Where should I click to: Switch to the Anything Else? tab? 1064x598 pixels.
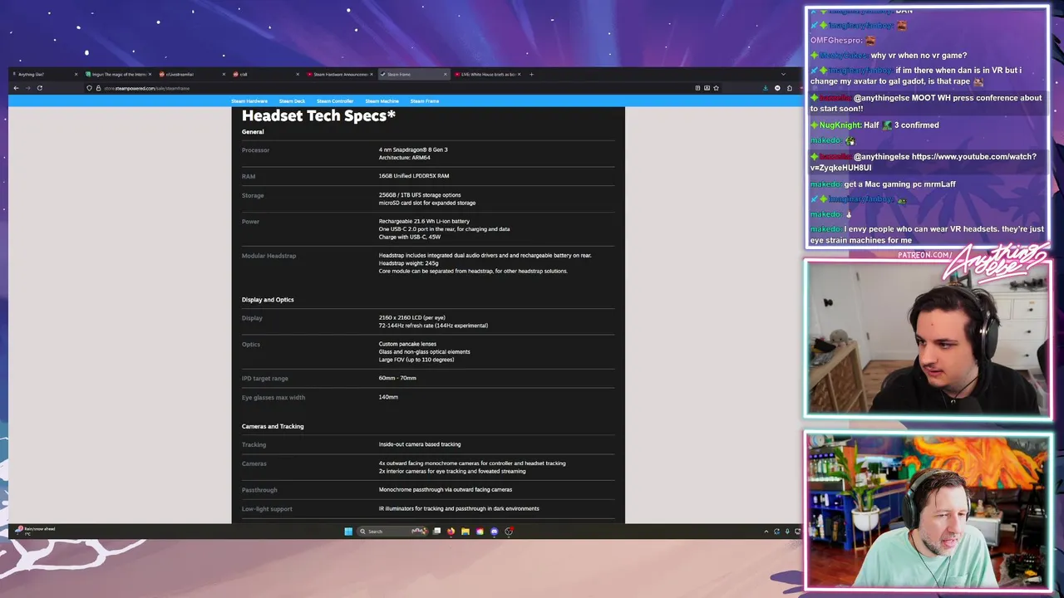click(46, 74)
